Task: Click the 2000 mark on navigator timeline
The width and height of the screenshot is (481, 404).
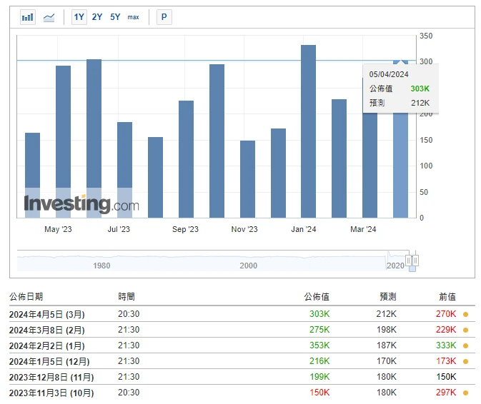Action: [248, 266]
